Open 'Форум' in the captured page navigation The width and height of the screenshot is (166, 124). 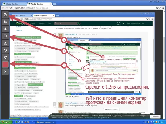pyautogui.click(x=33, y=23)
